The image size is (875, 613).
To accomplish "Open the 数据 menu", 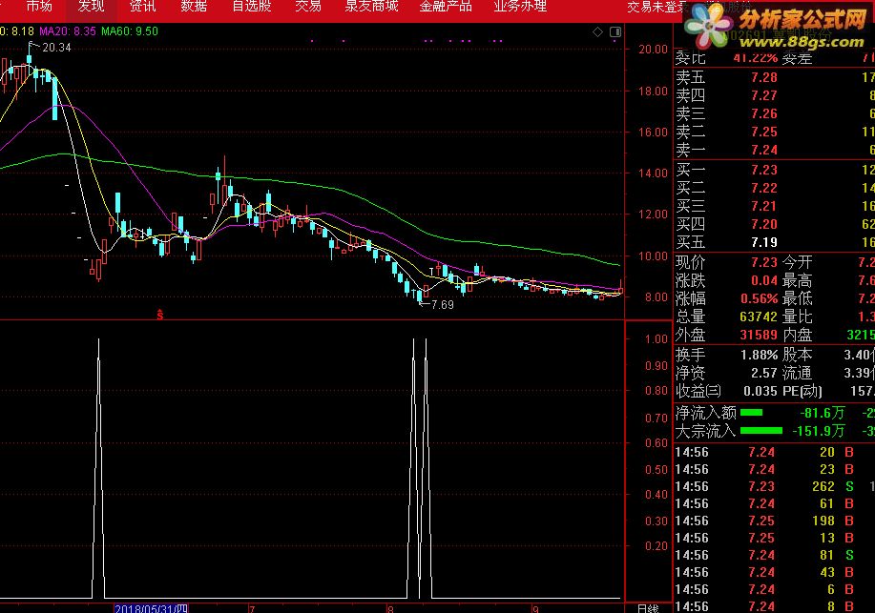I will pyautogui.click(x=195, y=7).
